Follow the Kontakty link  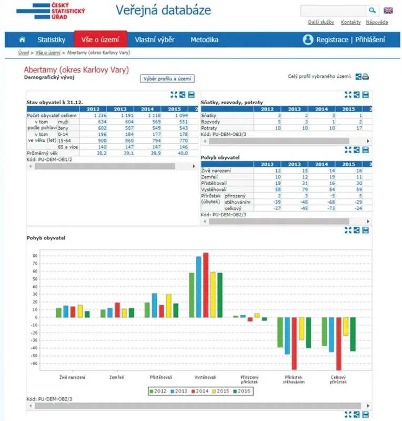point(351,22)
